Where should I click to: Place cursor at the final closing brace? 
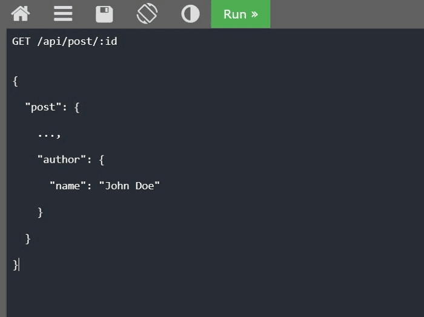(15, 264)
